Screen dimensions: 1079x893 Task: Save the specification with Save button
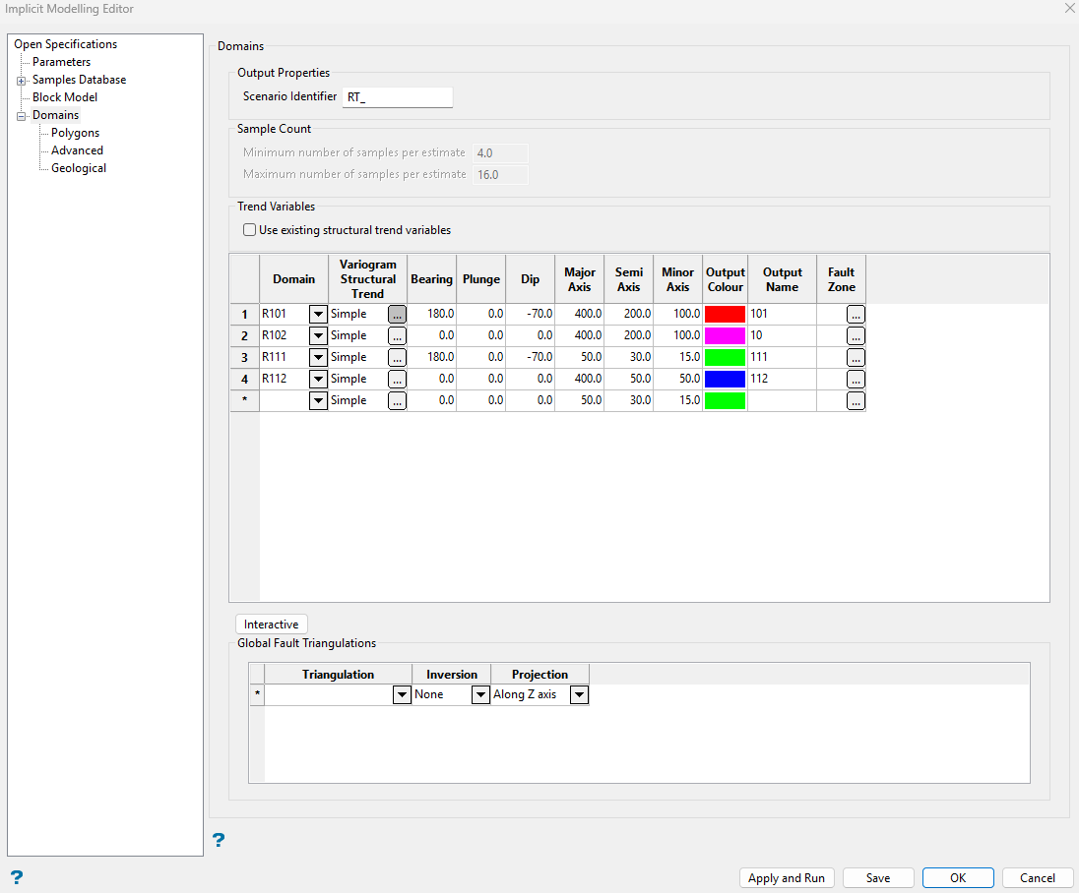coord(878,878)
